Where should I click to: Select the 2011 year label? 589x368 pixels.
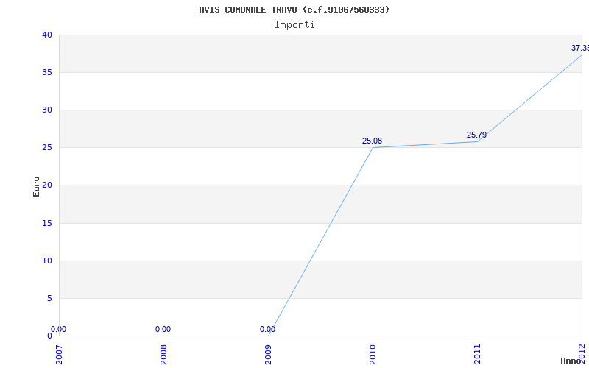(477, 355)
